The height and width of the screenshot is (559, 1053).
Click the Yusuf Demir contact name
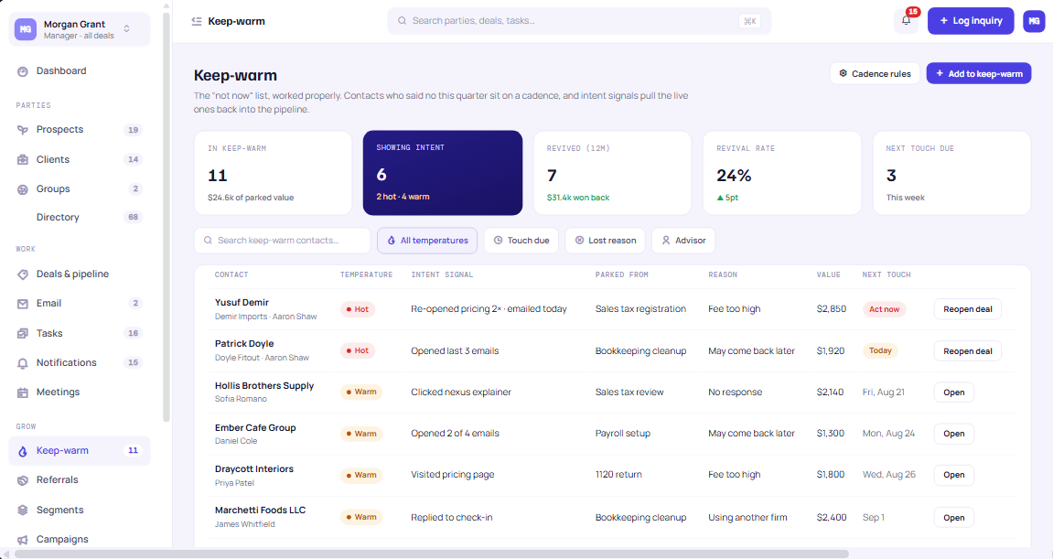[242, 302]
